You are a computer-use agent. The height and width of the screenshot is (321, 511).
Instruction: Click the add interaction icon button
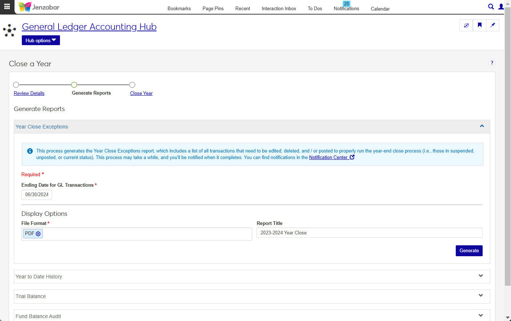[x=466, y=25]
